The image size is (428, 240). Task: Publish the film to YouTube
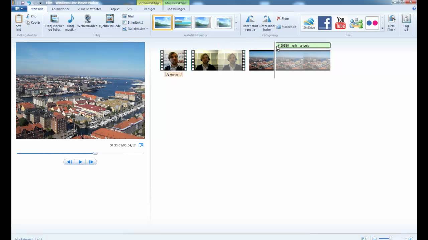tap(340, 23)
